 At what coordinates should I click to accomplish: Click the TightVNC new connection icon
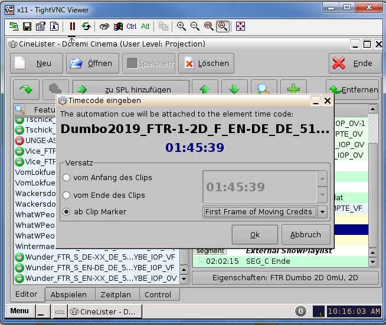(14, 26)
